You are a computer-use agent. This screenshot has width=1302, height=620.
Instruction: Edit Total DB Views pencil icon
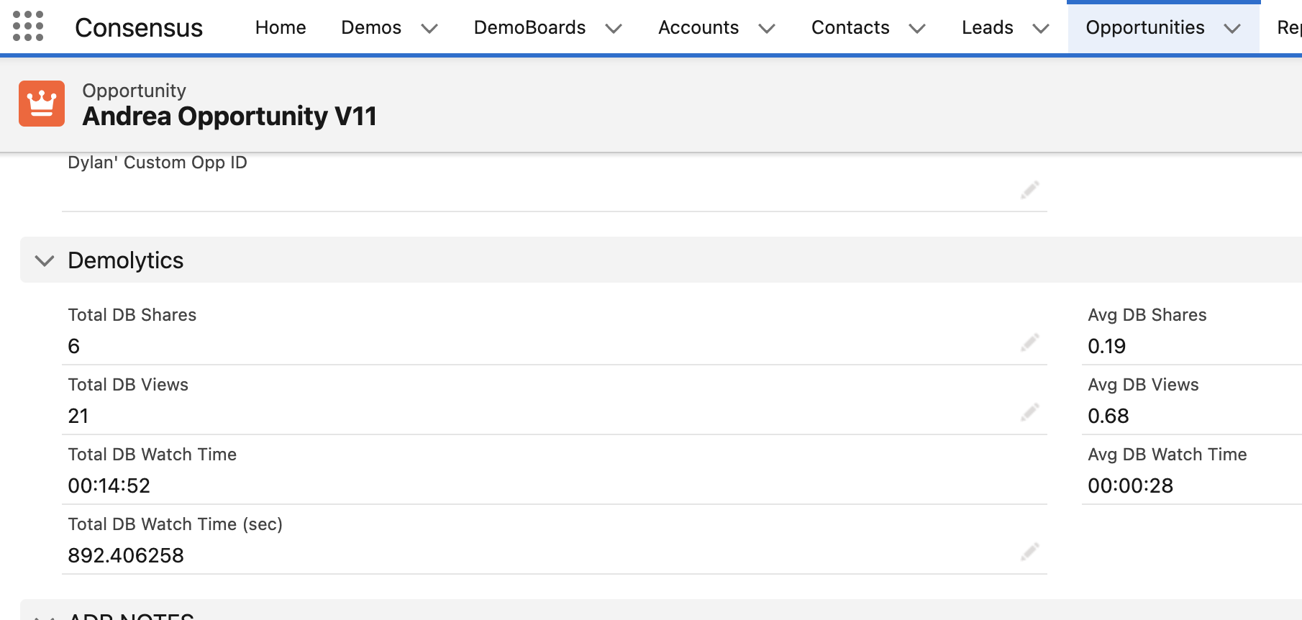1030,412
